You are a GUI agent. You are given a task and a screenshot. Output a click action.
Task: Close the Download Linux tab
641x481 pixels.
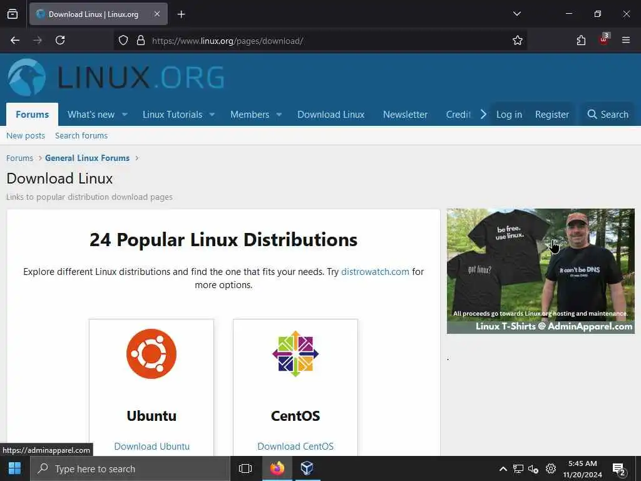tap(157, 14)
